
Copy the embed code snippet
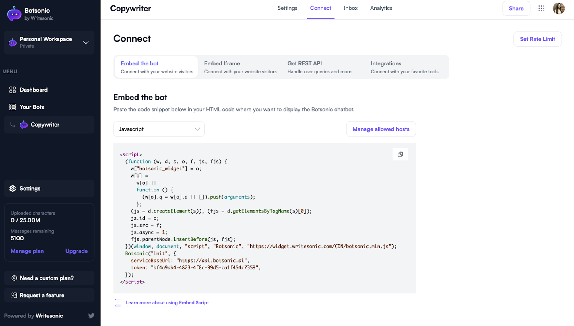tap(400, 154)
